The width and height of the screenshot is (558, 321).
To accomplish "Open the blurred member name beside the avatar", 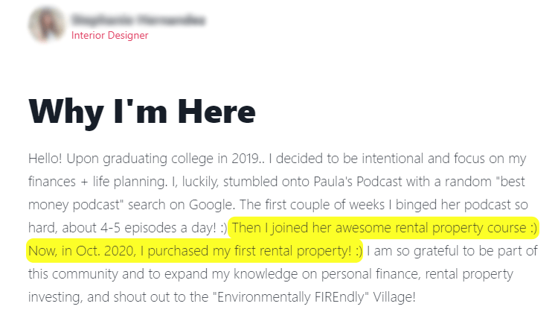I will 138,19.
